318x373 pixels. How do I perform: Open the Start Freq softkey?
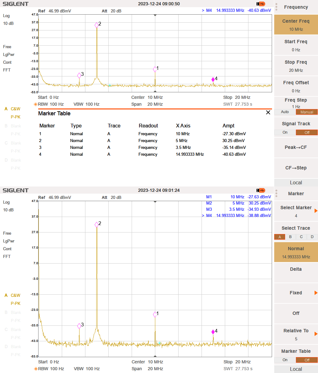click(x=296, y=45)
